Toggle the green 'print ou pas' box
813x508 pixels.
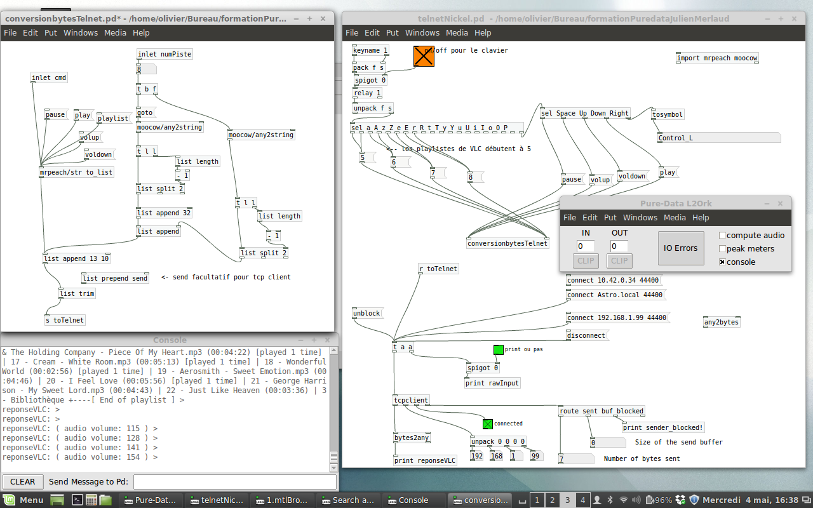[x=498, y=349]
